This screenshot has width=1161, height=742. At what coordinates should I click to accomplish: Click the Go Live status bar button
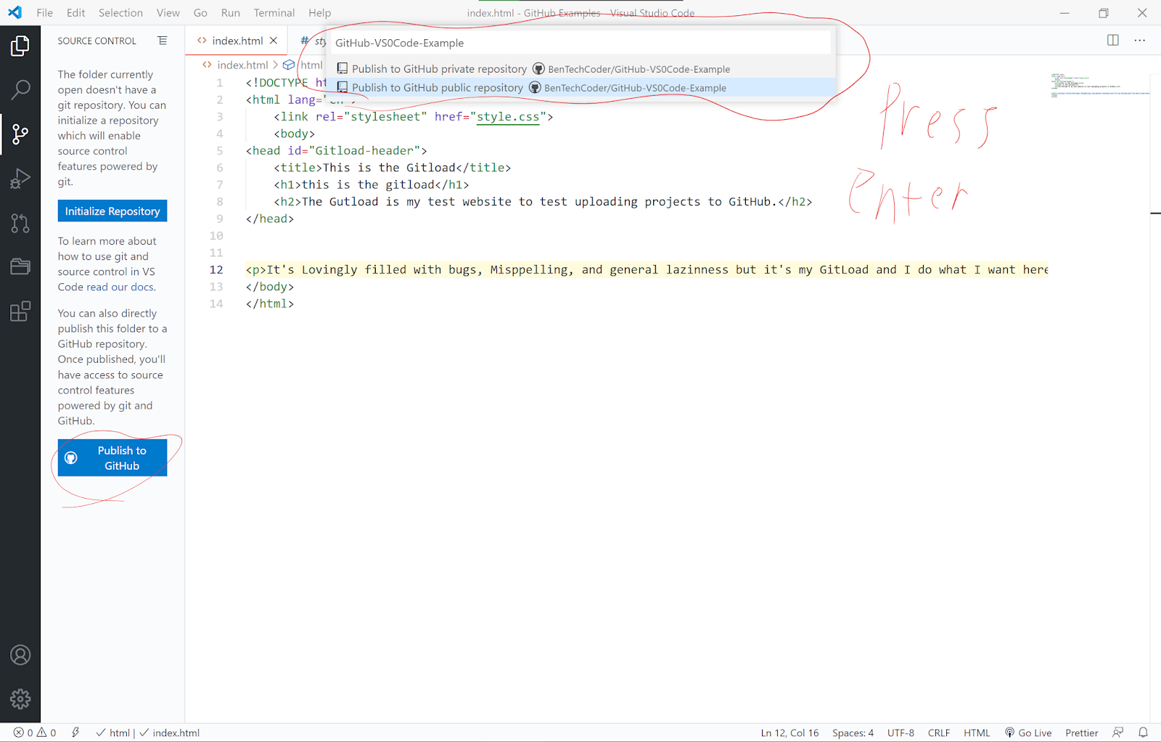coord(1028,733)
